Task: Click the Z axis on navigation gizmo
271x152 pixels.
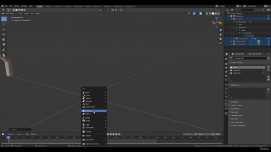Action: 216,18
